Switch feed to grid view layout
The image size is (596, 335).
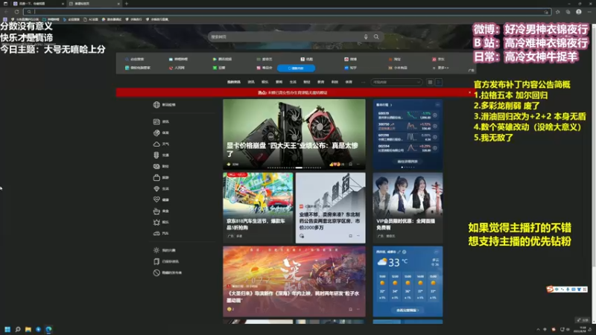pyautogui.click(x=430, y=82)
